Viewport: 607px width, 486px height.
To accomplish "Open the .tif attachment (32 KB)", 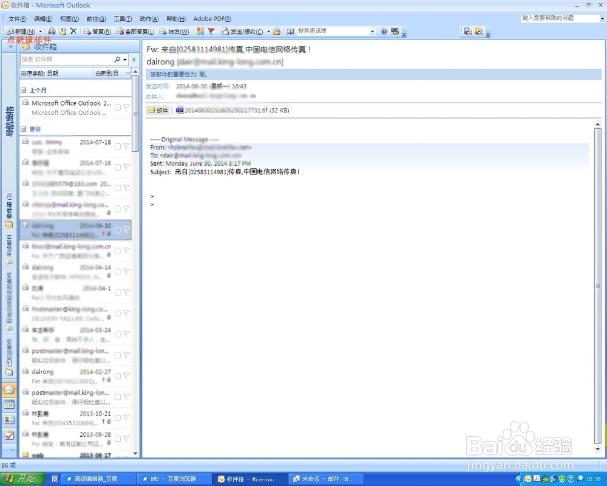I will pyautogui.click(x=232, y=111).
